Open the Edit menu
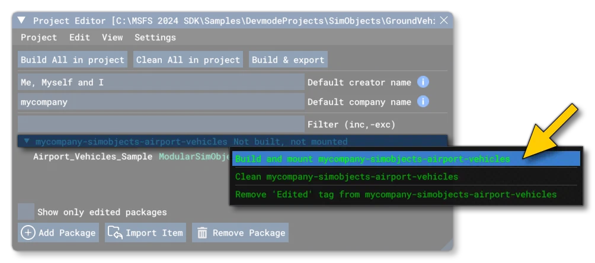This screenshot has width=595, height=263. (x=79, y=37)
